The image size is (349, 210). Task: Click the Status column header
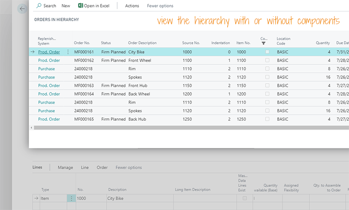pyautogui.click(x=106, y=43)
